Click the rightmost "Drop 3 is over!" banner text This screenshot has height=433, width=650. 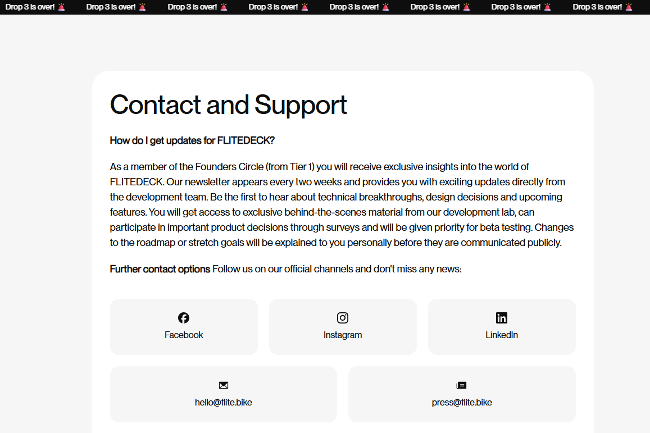click(597, 7)
